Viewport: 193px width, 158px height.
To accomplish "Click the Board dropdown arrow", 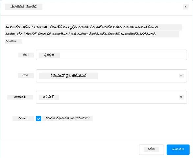I will point(181,76).
